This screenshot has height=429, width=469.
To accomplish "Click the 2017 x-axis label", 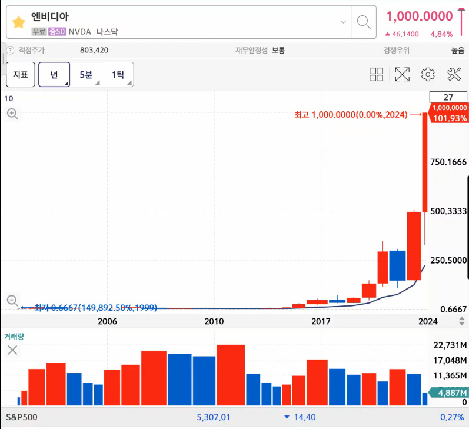I will [321, 321].
